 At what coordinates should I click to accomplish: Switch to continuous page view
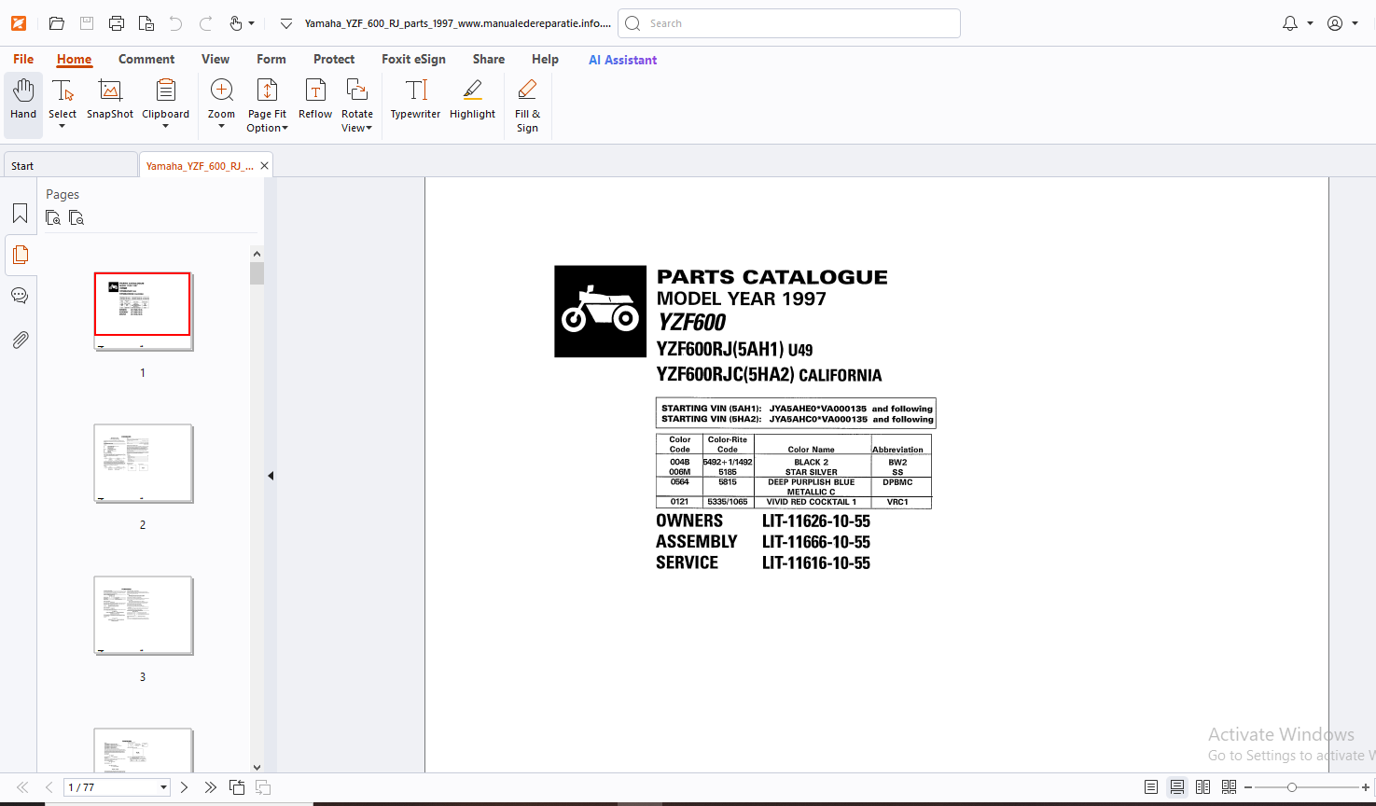(1177, 787)
